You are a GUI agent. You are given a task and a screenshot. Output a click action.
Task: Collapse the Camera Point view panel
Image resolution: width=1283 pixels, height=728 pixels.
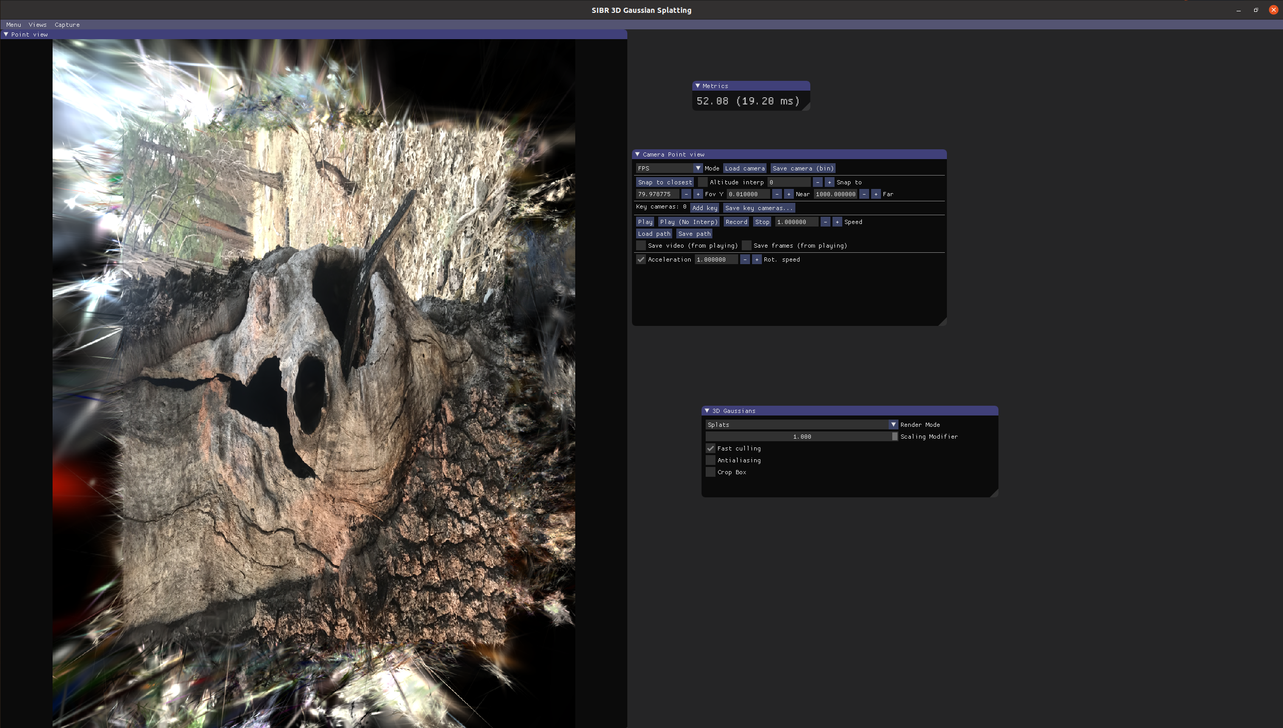[638, 154]
